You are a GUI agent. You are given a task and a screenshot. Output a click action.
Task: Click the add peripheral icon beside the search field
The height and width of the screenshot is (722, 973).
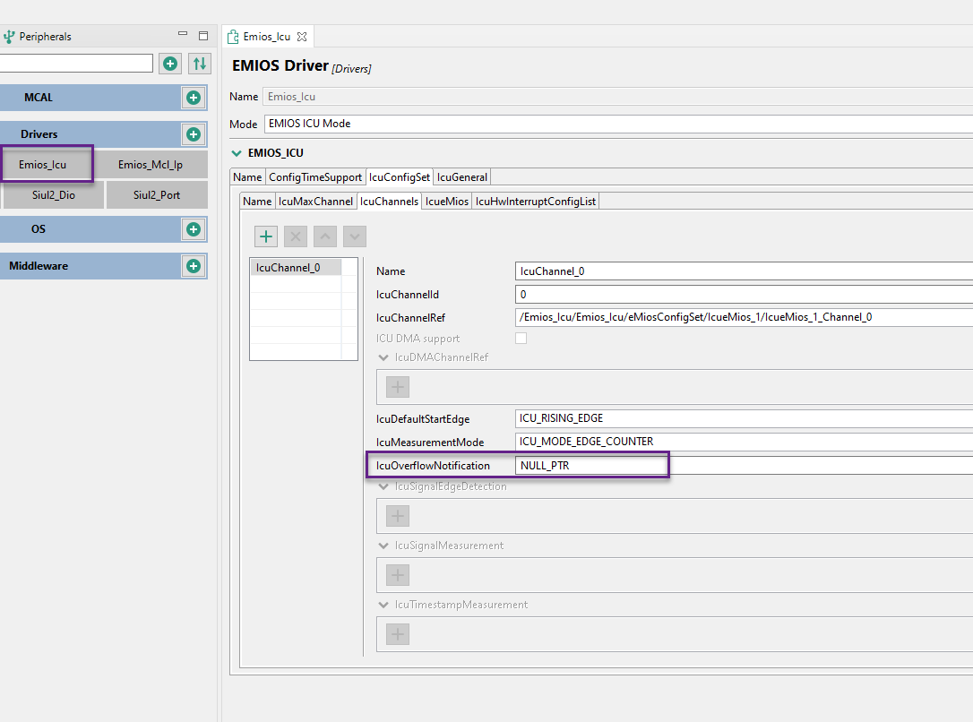(x=170, y=64)
